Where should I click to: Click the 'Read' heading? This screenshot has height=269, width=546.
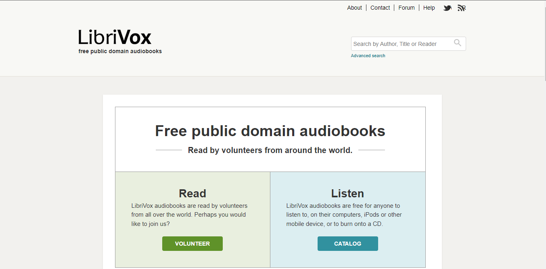pyautogui.click(x=192, y=193)
